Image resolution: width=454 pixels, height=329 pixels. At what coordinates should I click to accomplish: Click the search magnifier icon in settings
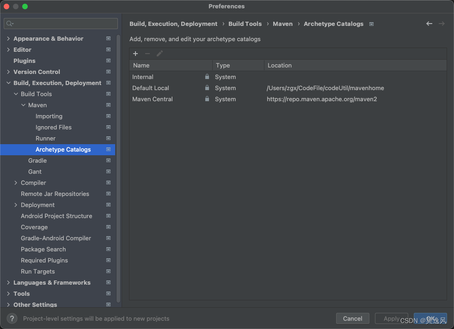point(10,24)
